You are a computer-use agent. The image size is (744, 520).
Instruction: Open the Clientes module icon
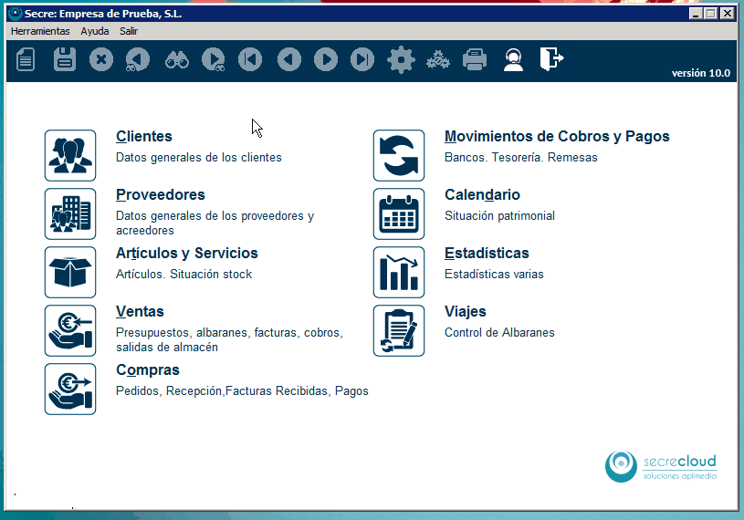[70, 155]
